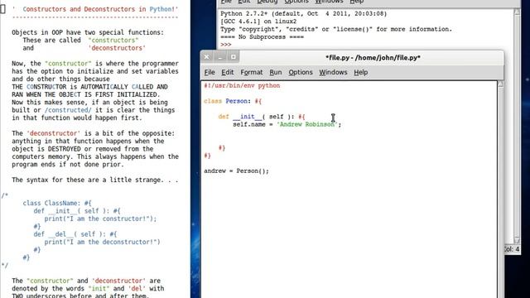Click scroll-up arrow of file.py editor scrollbar
This screenshot has height=298, width=530.
coord(500,84)
